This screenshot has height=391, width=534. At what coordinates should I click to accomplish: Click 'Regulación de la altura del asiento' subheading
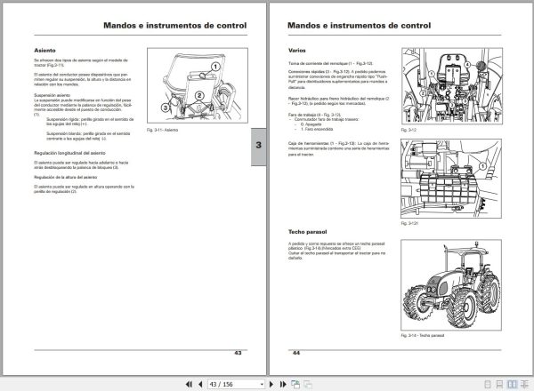(65, 177)
